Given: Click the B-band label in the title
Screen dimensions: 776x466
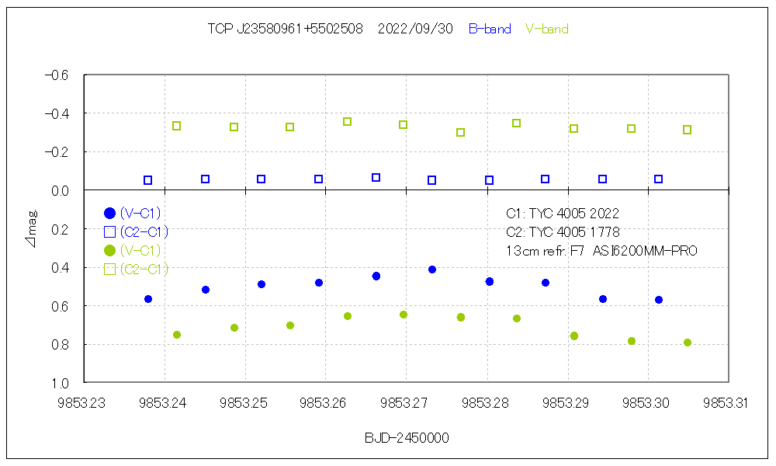Looking at the screenshot, I should [x=490, y=30].
